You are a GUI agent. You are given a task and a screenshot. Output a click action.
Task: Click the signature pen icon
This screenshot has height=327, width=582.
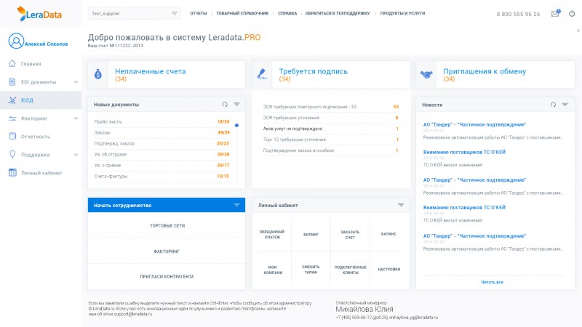(x=262, y=74)
